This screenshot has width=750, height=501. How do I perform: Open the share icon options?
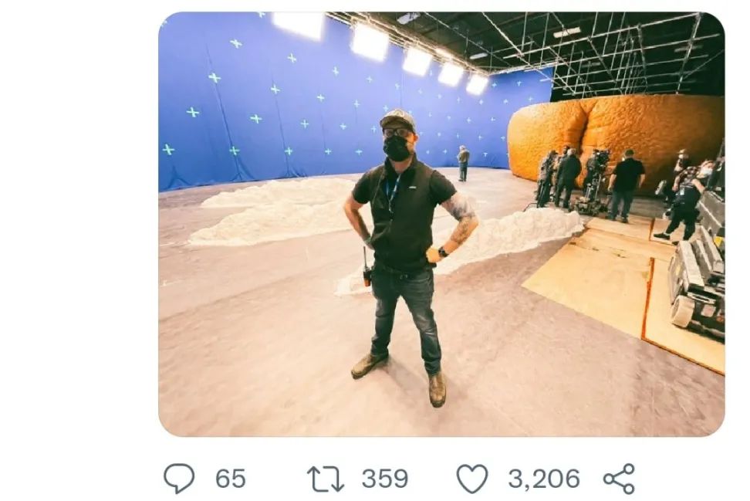pos(619,479)
